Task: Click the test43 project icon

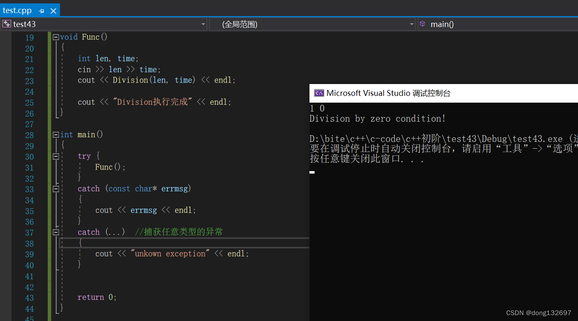Action: click(x=6, y=24)
